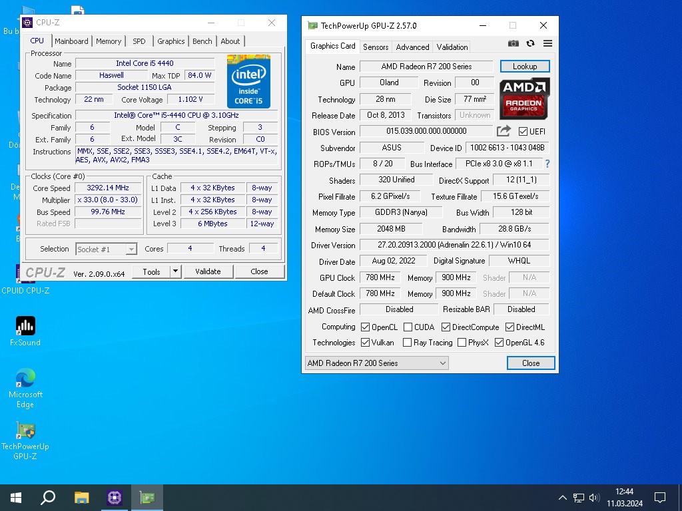
Task: Click the taskbar clock showing 12:44
Action: coord(625,498)
